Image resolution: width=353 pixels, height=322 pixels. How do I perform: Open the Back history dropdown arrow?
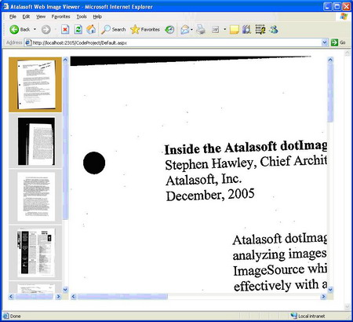click(x=35, y=29)
